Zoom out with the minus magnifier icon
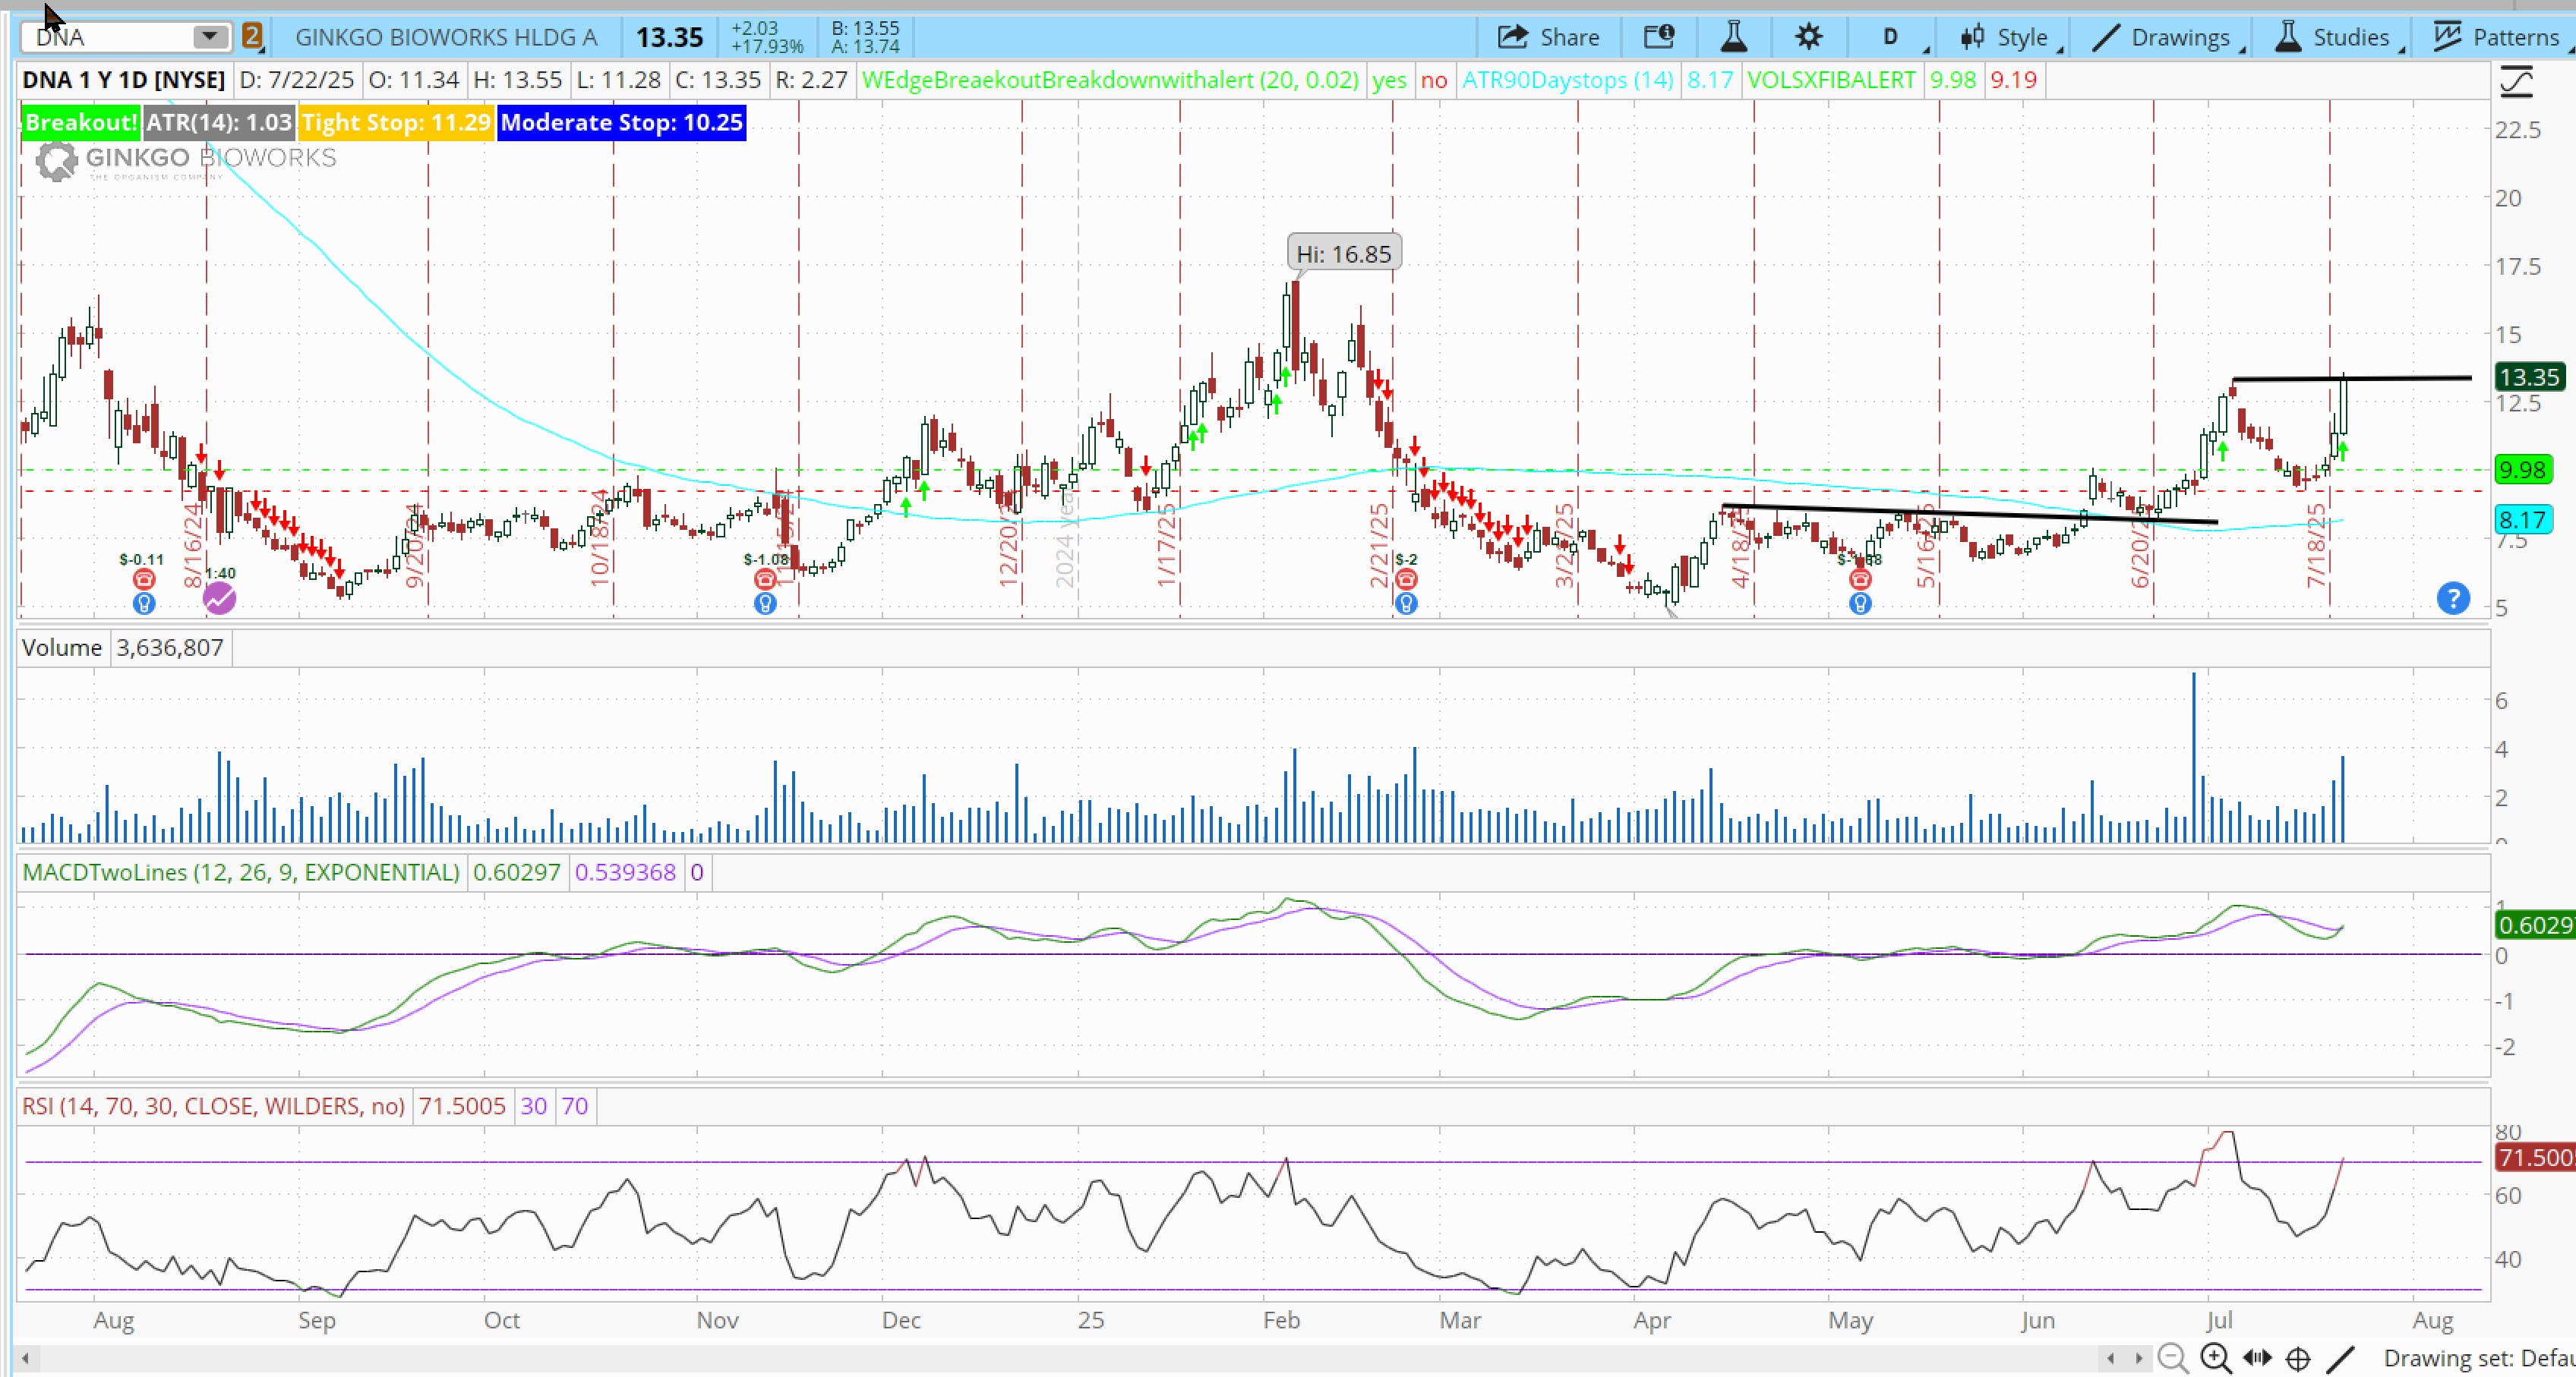 2172,1358
